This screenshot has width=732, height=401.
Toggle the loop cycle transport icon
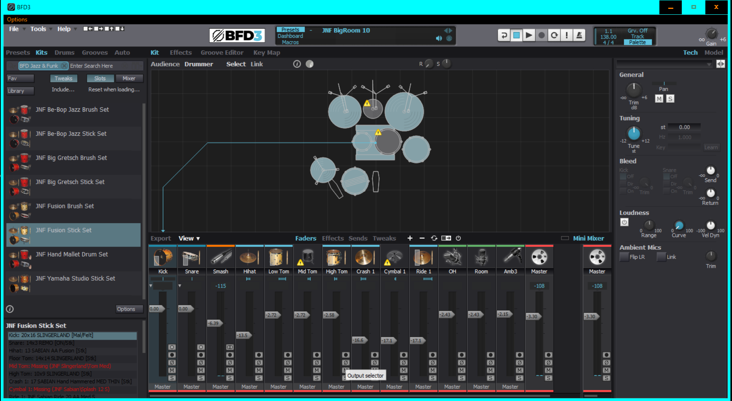tap(554, 36)
